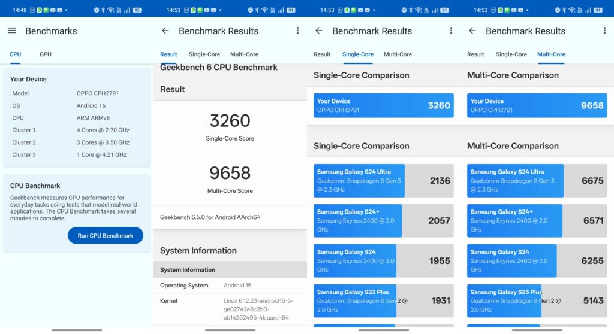Open three-dot menu on Multi-Core Comparison screen
Viewport: 614px width, 334px height.
[x=604, y=31]
